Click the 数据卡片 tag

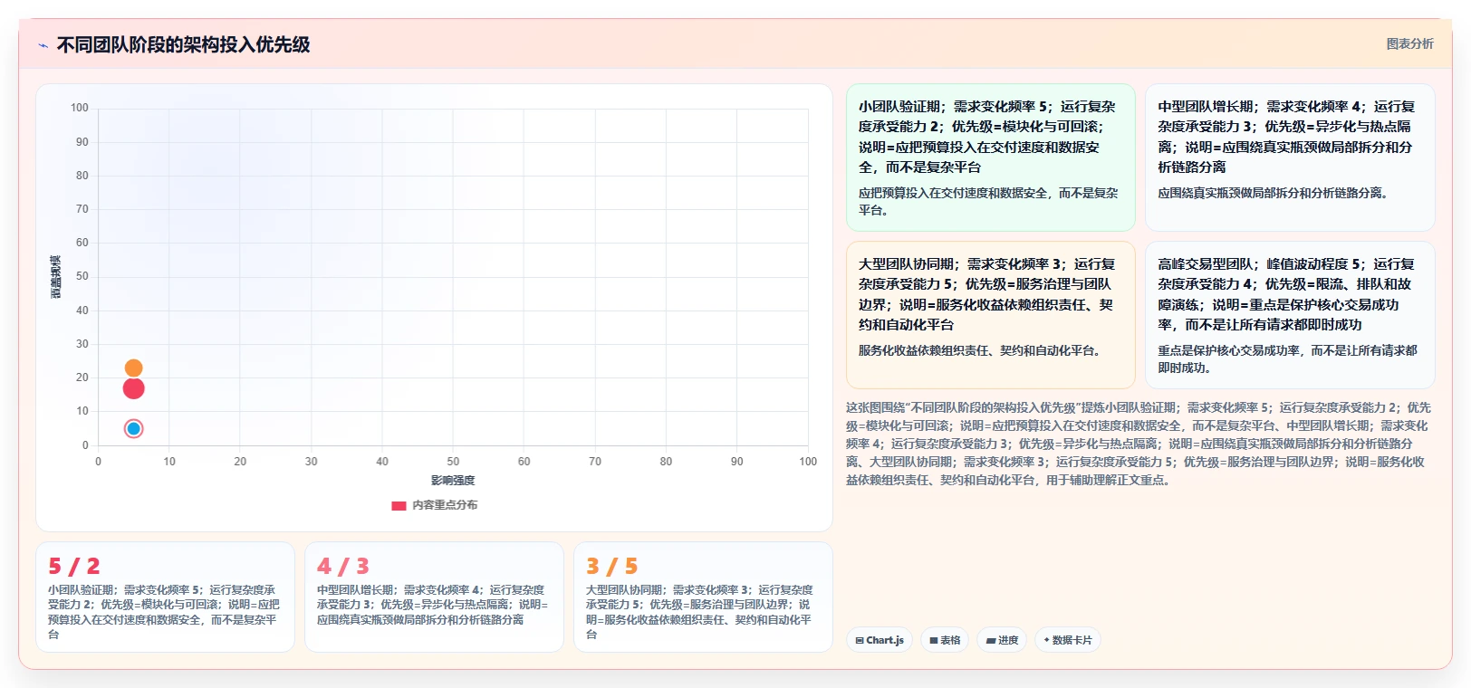pos(1068,640)
